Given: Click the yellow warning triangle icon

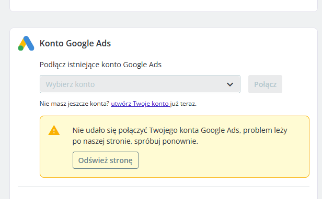Looking at the screenshot, I should (x=54, y=130).
